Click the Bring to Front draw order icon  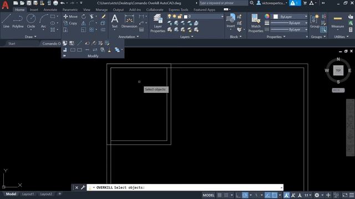coord(117,50)
